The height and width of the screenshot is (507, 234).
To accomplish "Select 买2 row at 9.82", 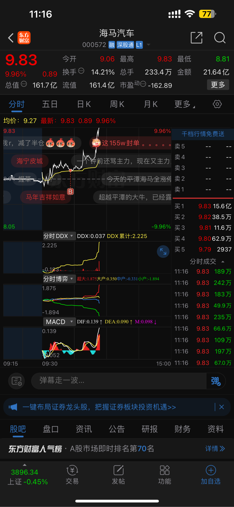I will point(203,217).
